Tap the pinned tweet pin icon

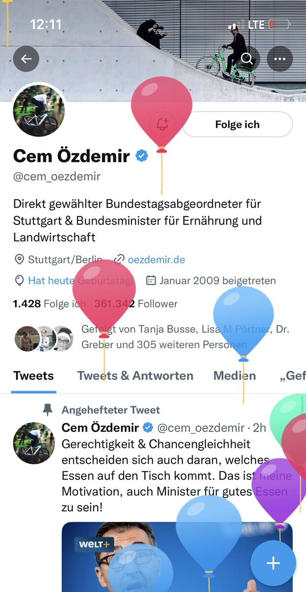[x=47, y=410]
